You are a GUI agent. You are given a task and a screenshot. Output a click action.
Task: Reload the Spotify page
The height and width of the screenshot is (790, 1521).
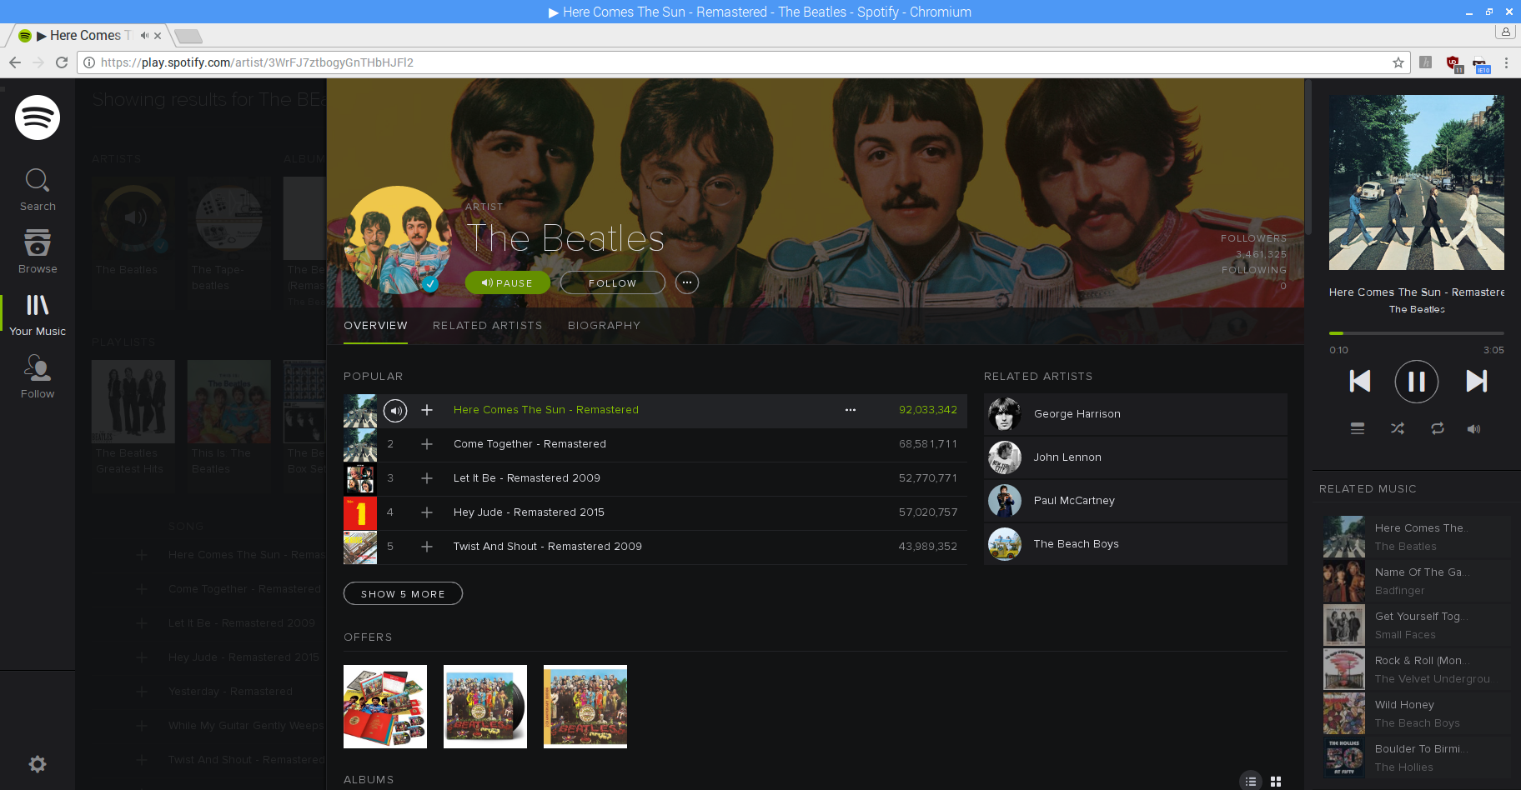tap(62, 62)
